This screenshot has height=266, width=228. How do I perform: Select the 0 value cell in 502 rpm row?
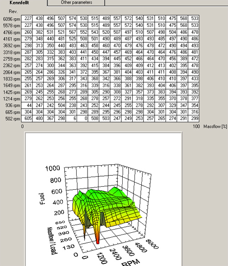83,119
